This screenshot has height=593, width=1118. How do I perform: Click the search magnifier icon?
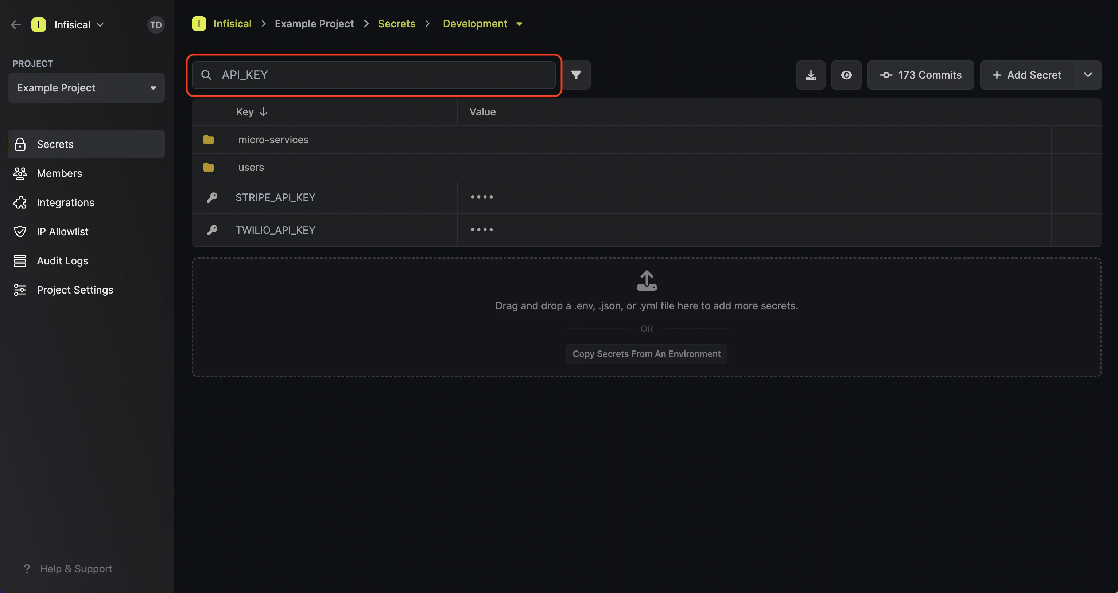(x=207, y=75)
